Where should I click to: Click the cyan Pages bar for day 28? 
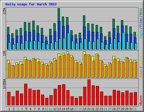[123, 41]
